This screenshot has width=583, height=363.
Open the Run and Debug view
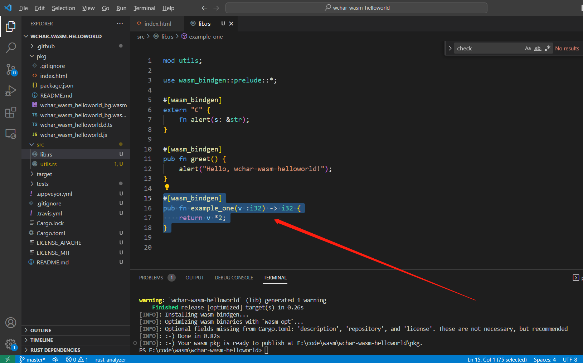[x=11, y=91]
